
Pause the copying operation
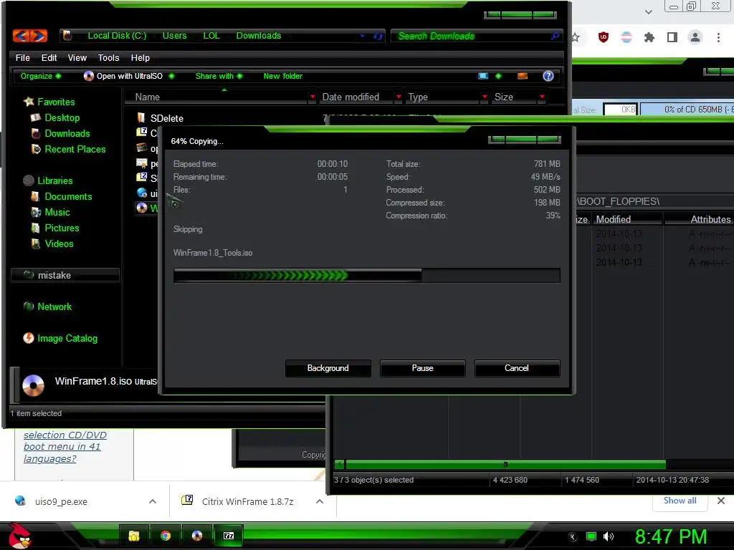pyautogui.click(x=423, y=368)
